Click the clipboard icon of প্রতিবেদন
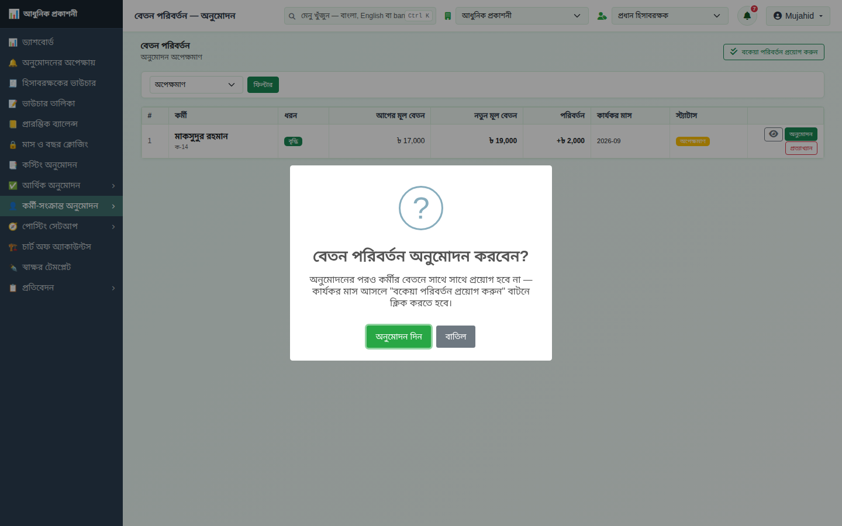The width and height of the screenshot is (842, 526). click(13, 288)
